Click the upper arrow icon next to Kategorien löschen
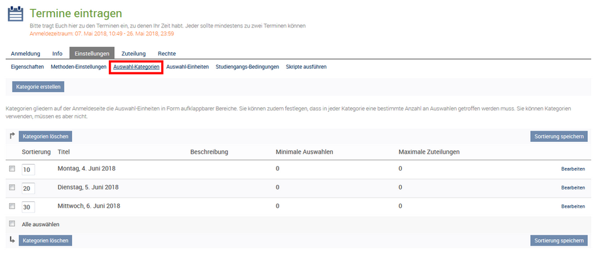Viewport: 601px width, 264px height. point(12,136)
